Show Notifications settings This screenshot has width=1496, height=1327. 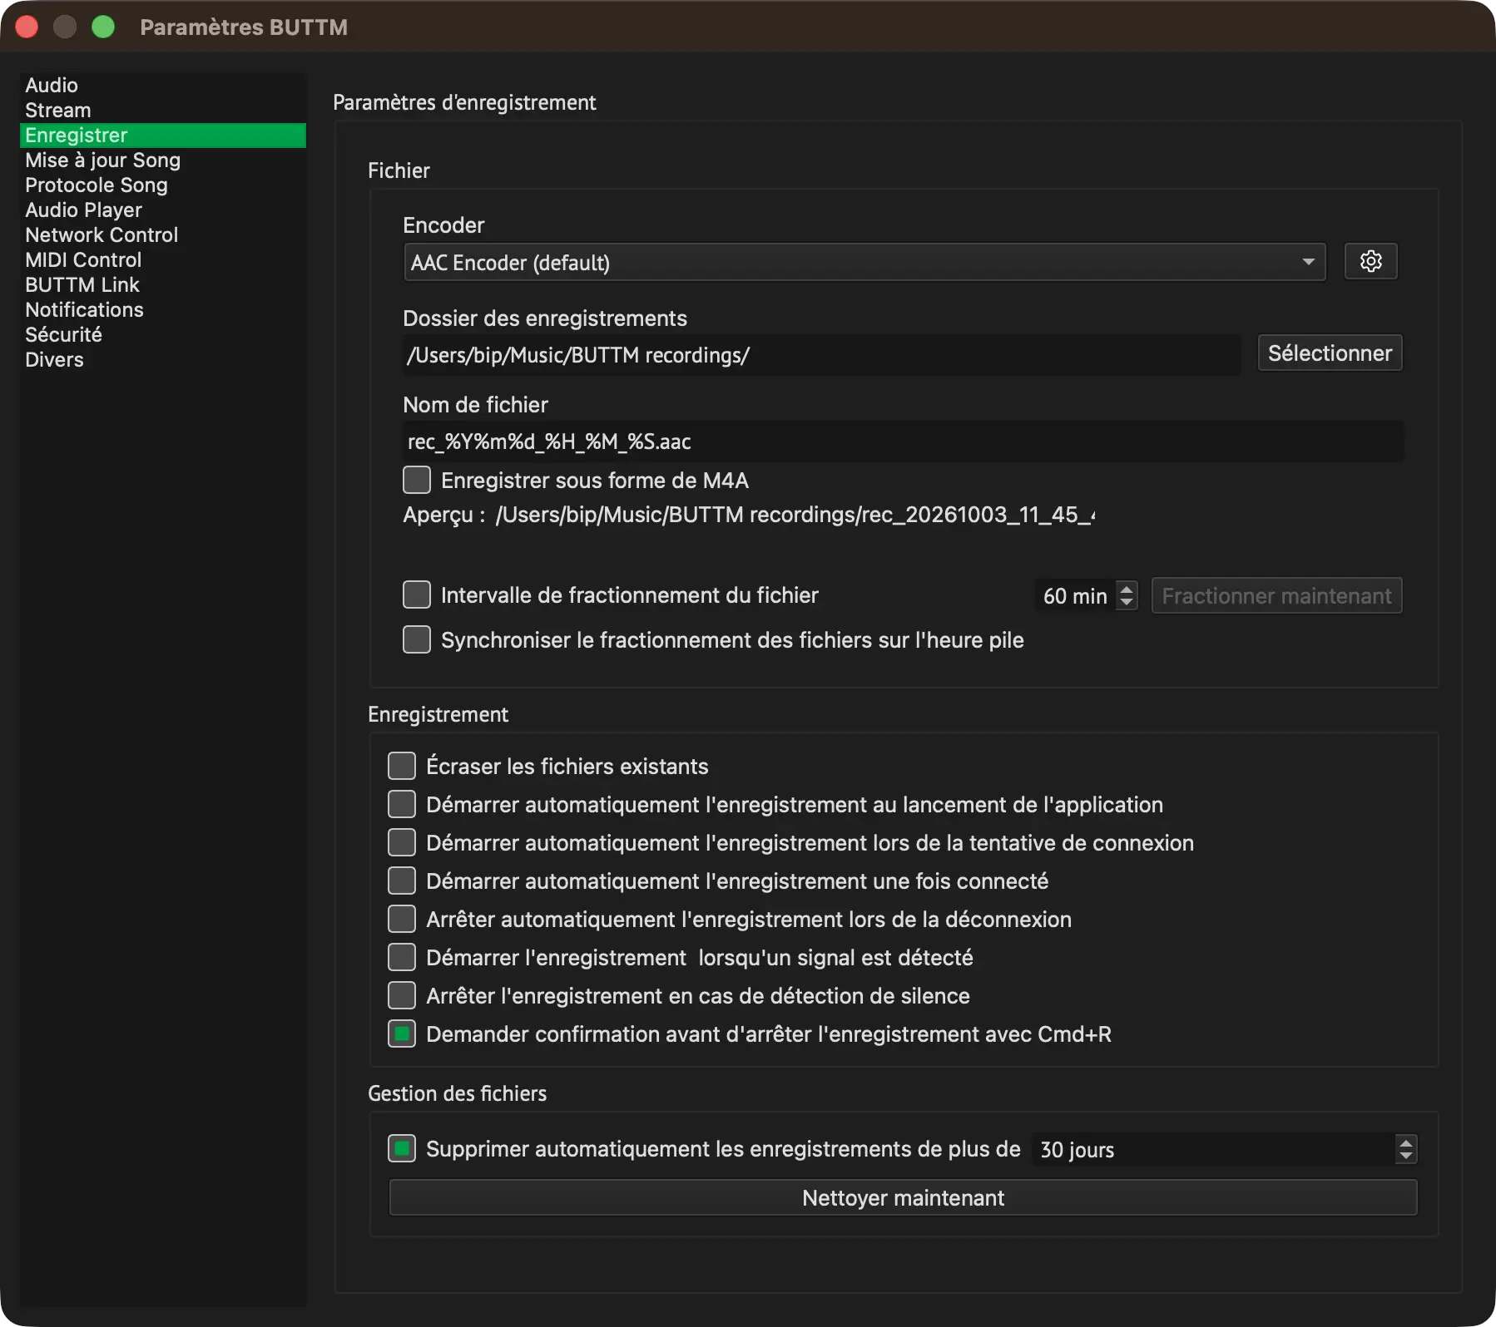point(163,310)
